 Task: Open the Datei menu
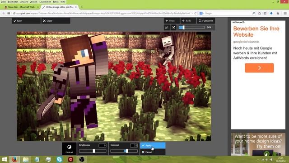(x=3, y=2)
